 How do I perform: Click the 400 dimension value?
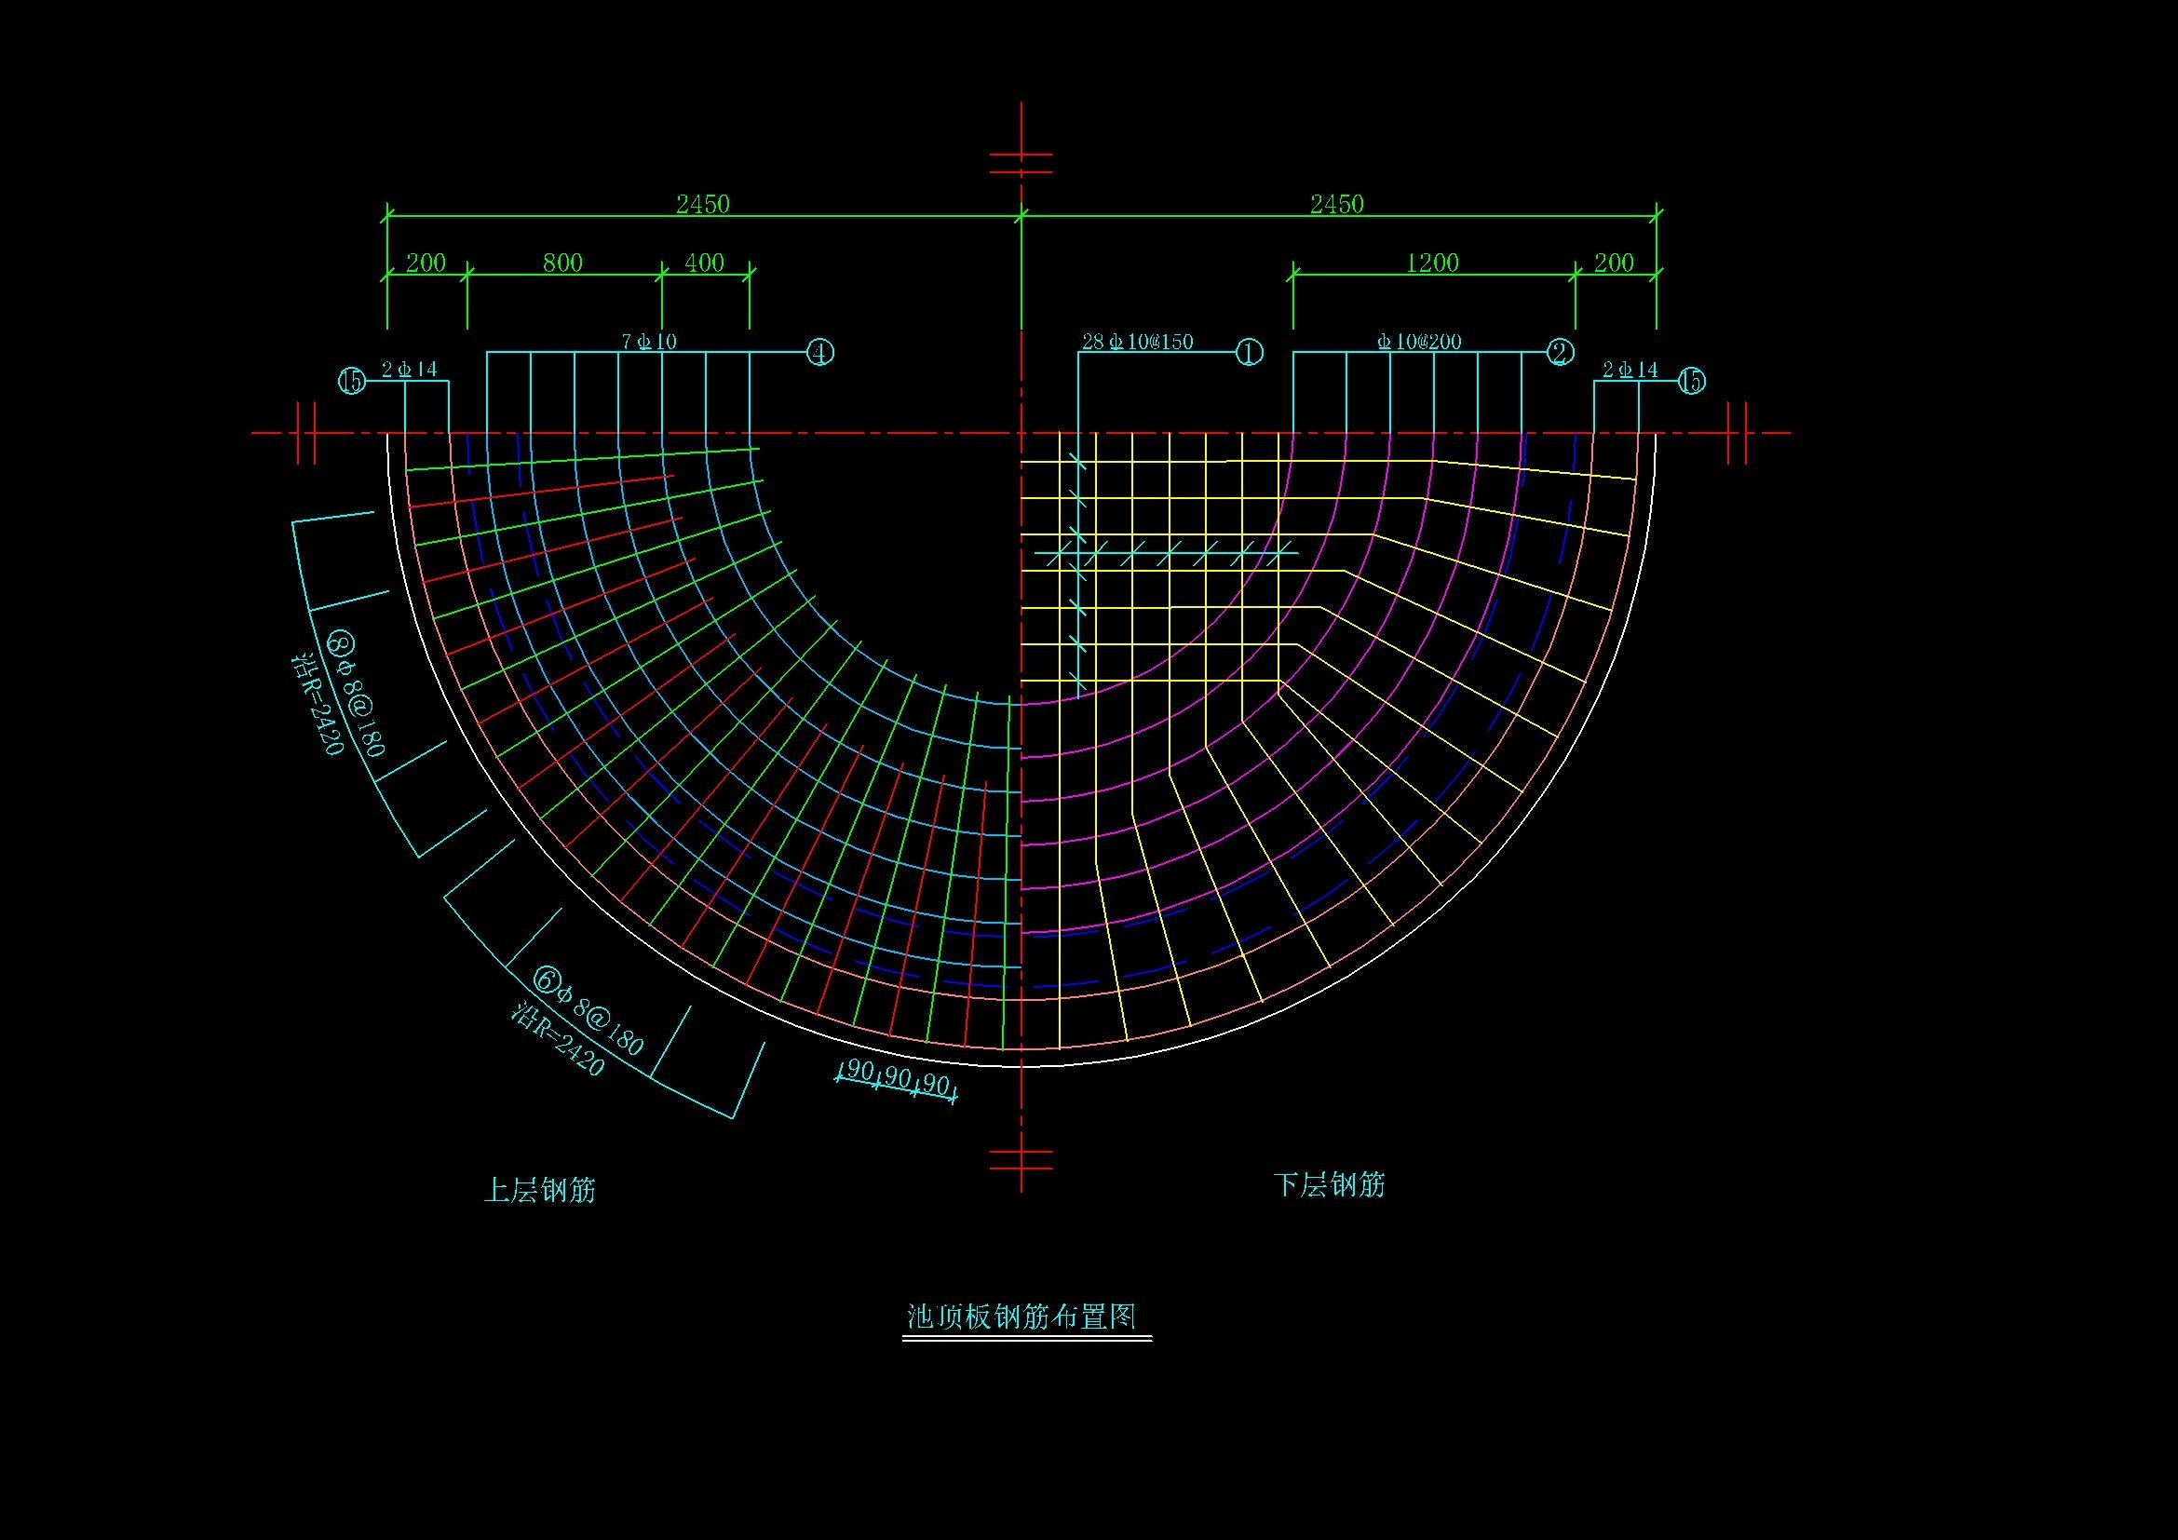point(704,263)
